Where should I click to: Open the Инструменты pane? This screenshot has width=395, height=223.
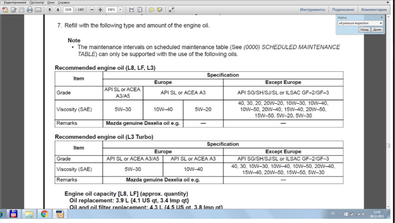pos(312,9)
